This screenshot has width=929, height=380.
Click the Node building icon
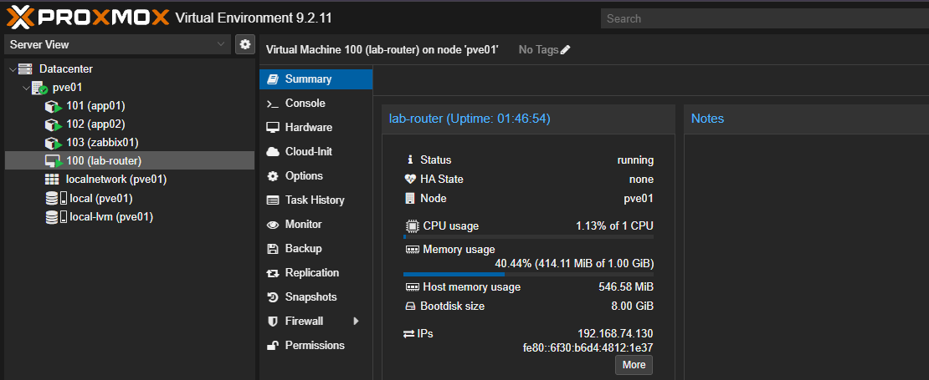[410, 199]
